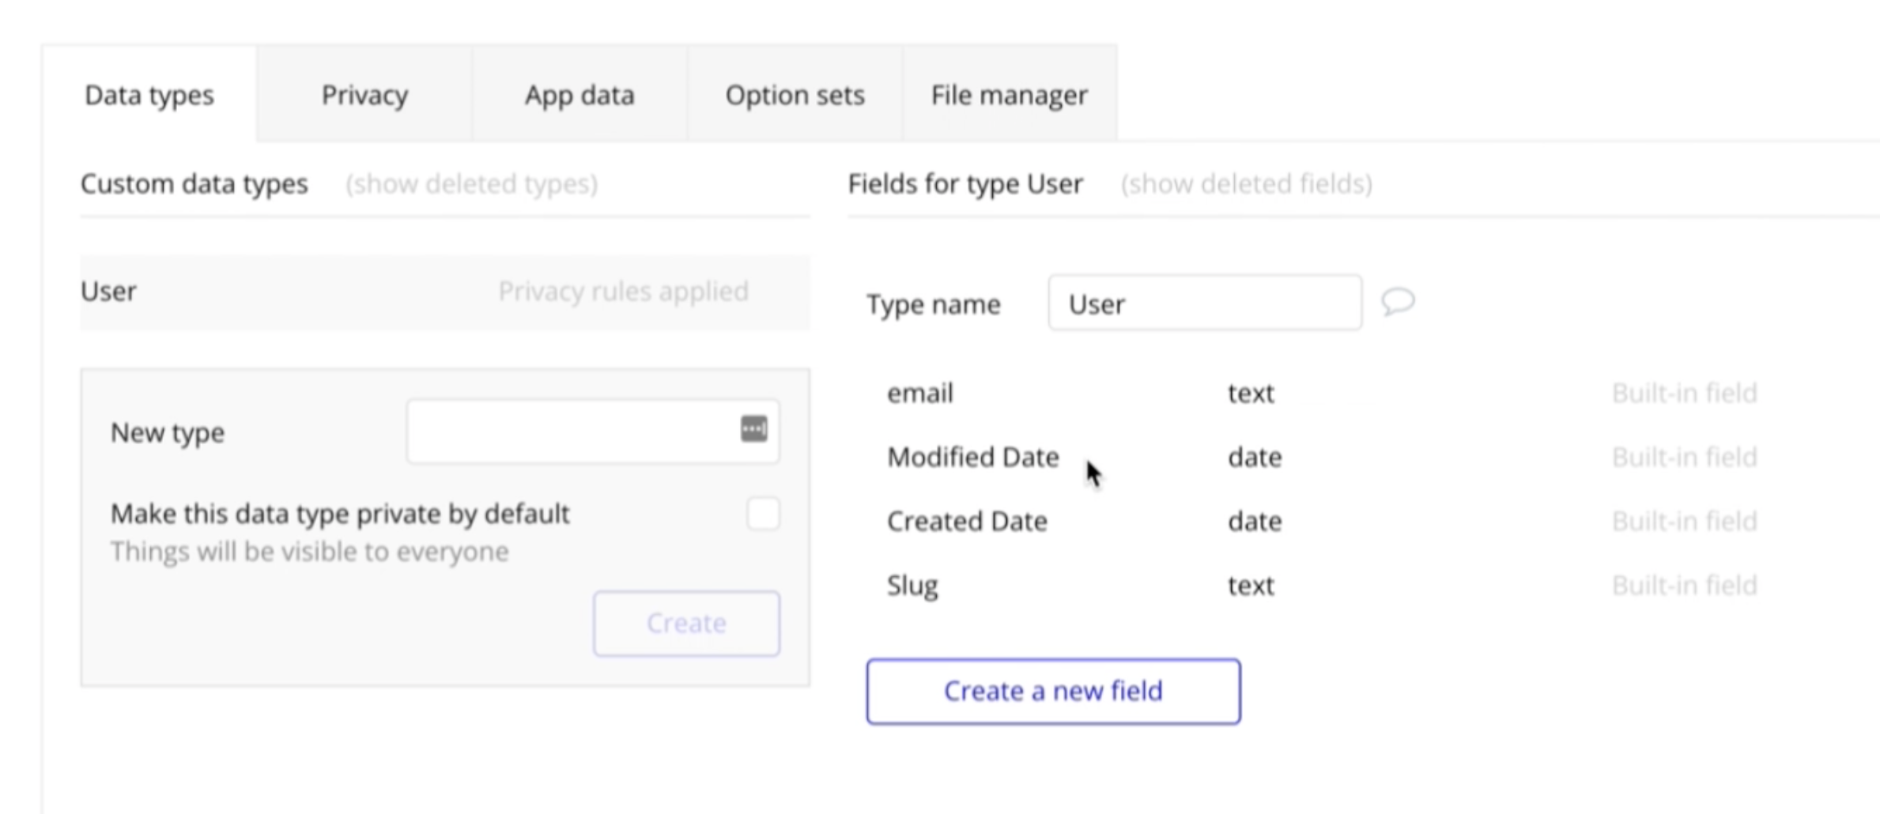
Task: Click the Create button for new type
Action: (x=686, y=623)
